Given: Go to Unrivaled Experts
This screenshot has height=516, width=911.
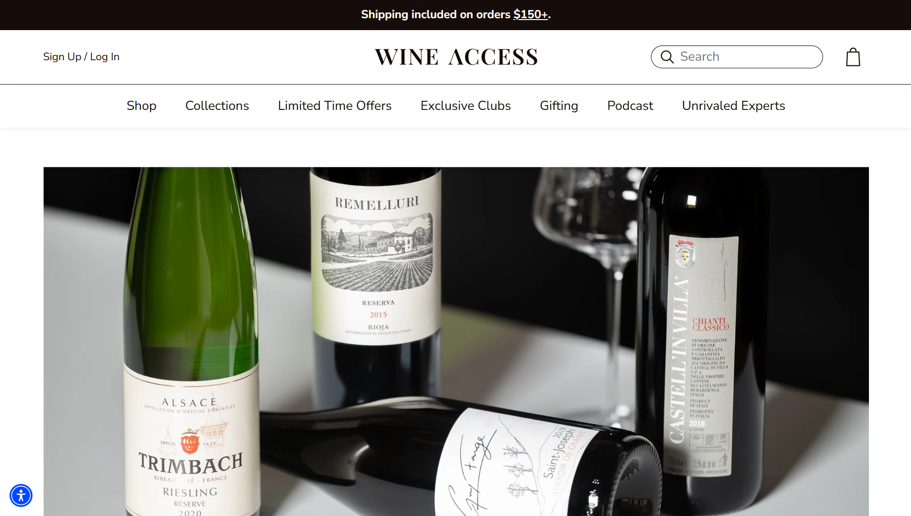Looking at the screenshot, I should (733, 106).
